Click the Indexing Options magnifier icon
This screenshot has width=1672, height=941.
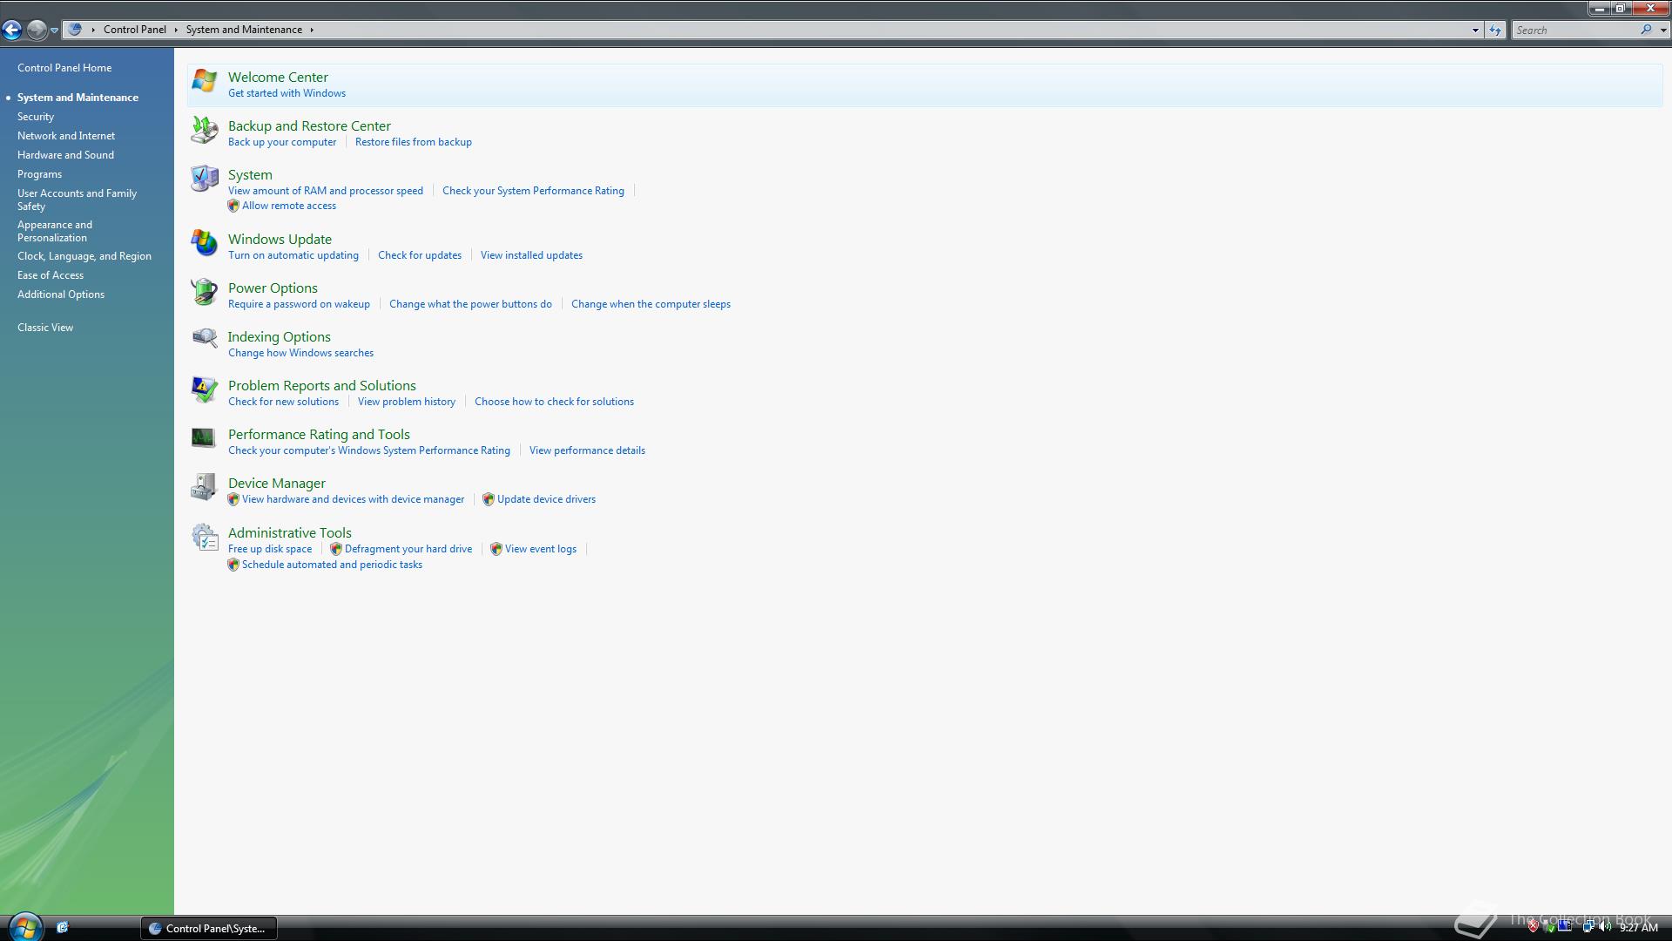click(204, 339)
